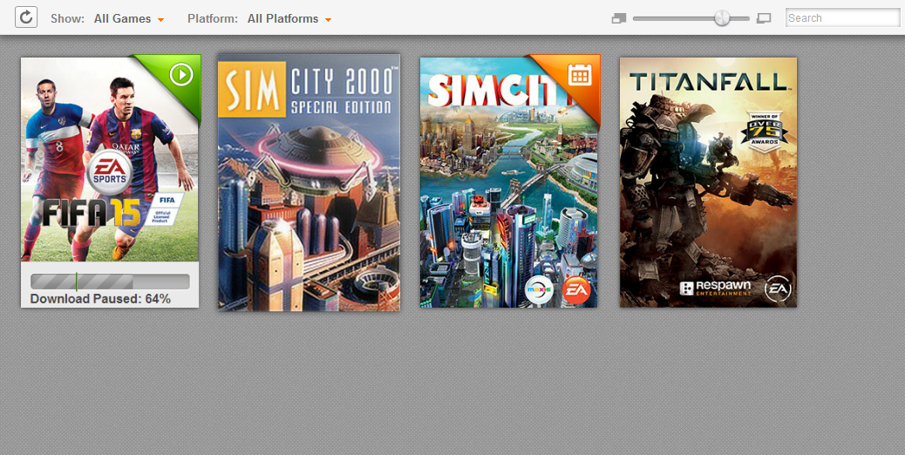This screenshot has width=905, height=455.
Task: Select the FIFA 15 game cover
Action: [x=110, y=160]
